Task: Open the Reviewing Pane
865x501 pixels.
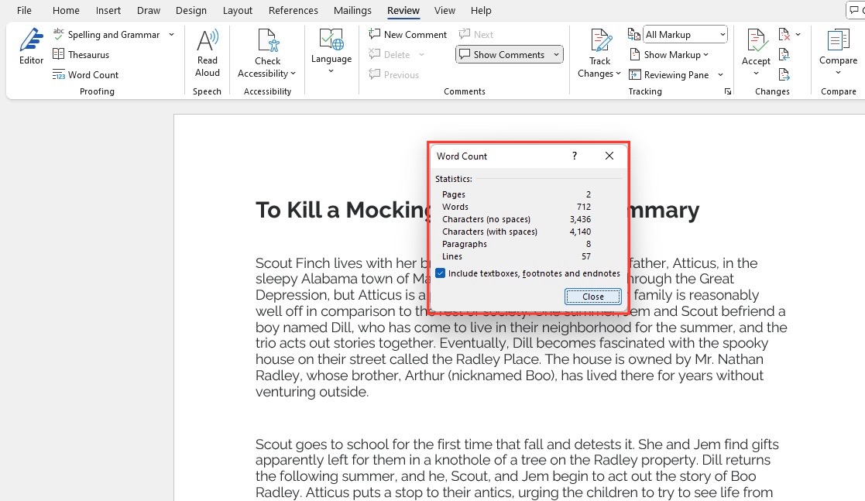Action: click(x=668, y=74)
